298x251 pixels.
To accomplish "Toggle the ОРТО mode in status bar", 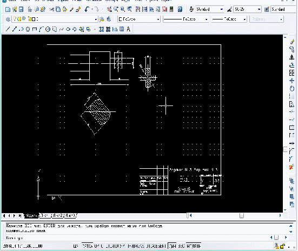I will pos(99,246).
